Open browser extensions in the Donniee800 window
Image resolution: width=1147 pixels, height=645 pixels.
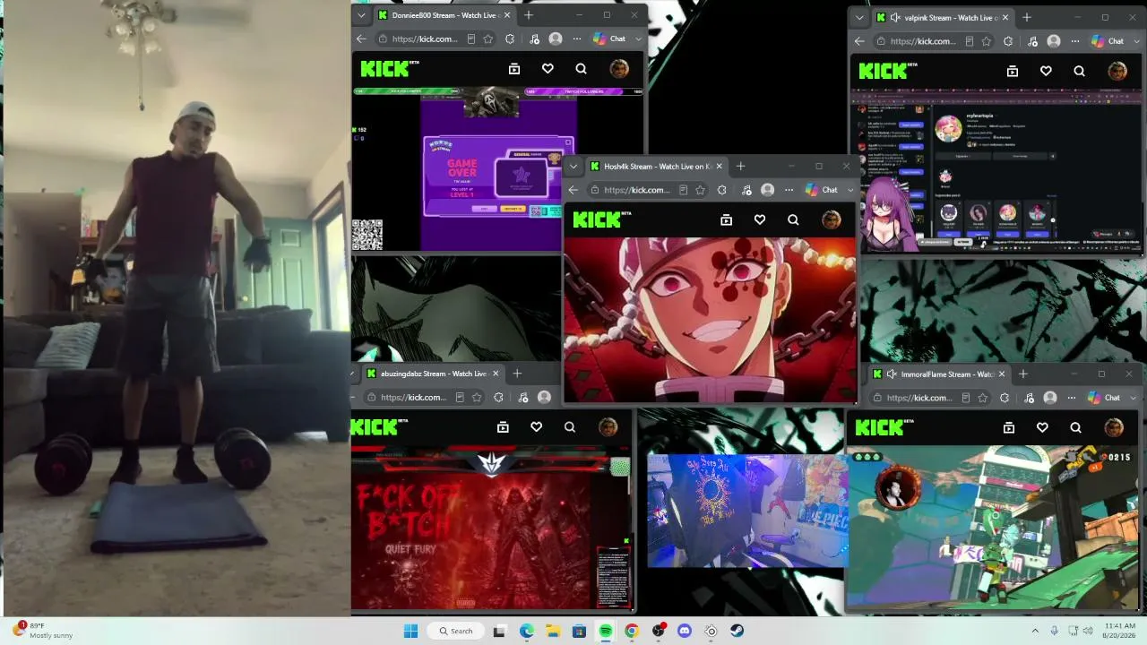pos(510,39)
